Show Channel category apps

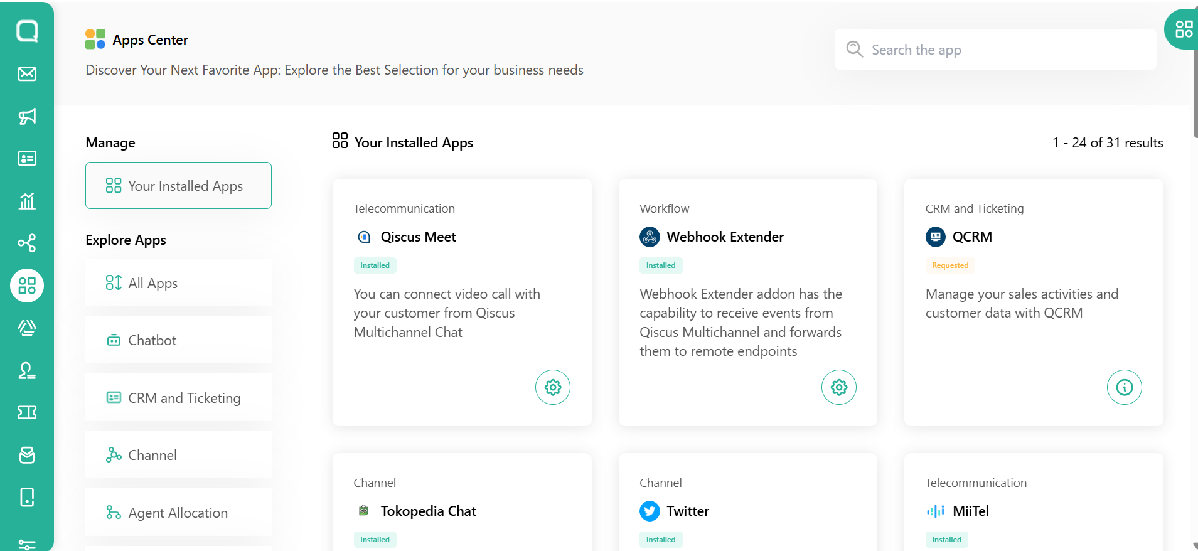click(178, 455)
